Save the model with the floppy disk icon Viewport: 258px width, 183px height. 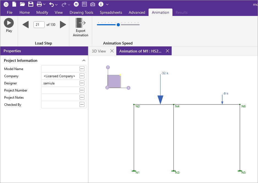coord(31,4)
